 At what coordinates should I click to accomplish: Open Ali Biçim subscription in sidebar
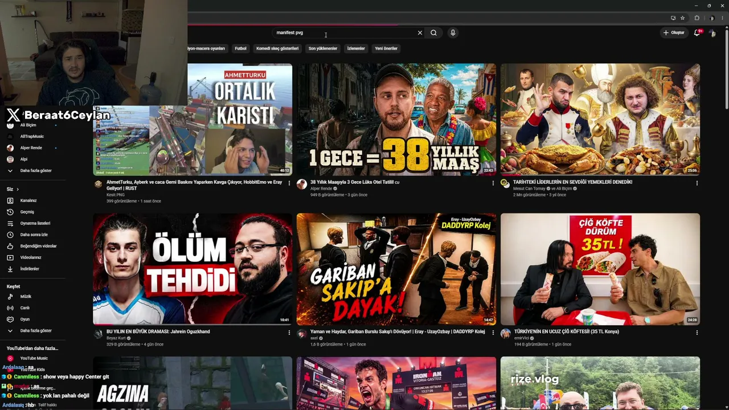click(x=32, y=125)
